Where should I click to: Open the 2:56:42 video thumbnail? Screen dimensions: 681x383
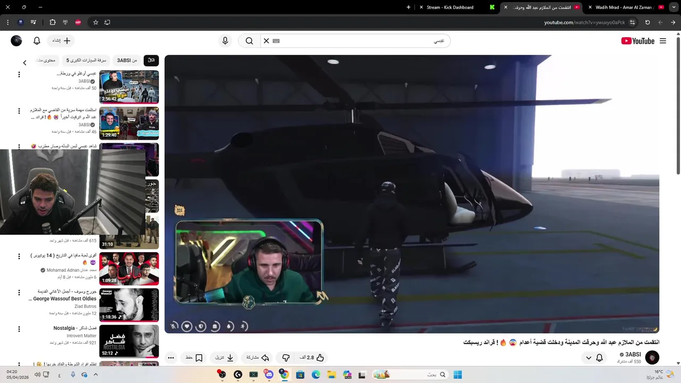click(x=129, y=87)
